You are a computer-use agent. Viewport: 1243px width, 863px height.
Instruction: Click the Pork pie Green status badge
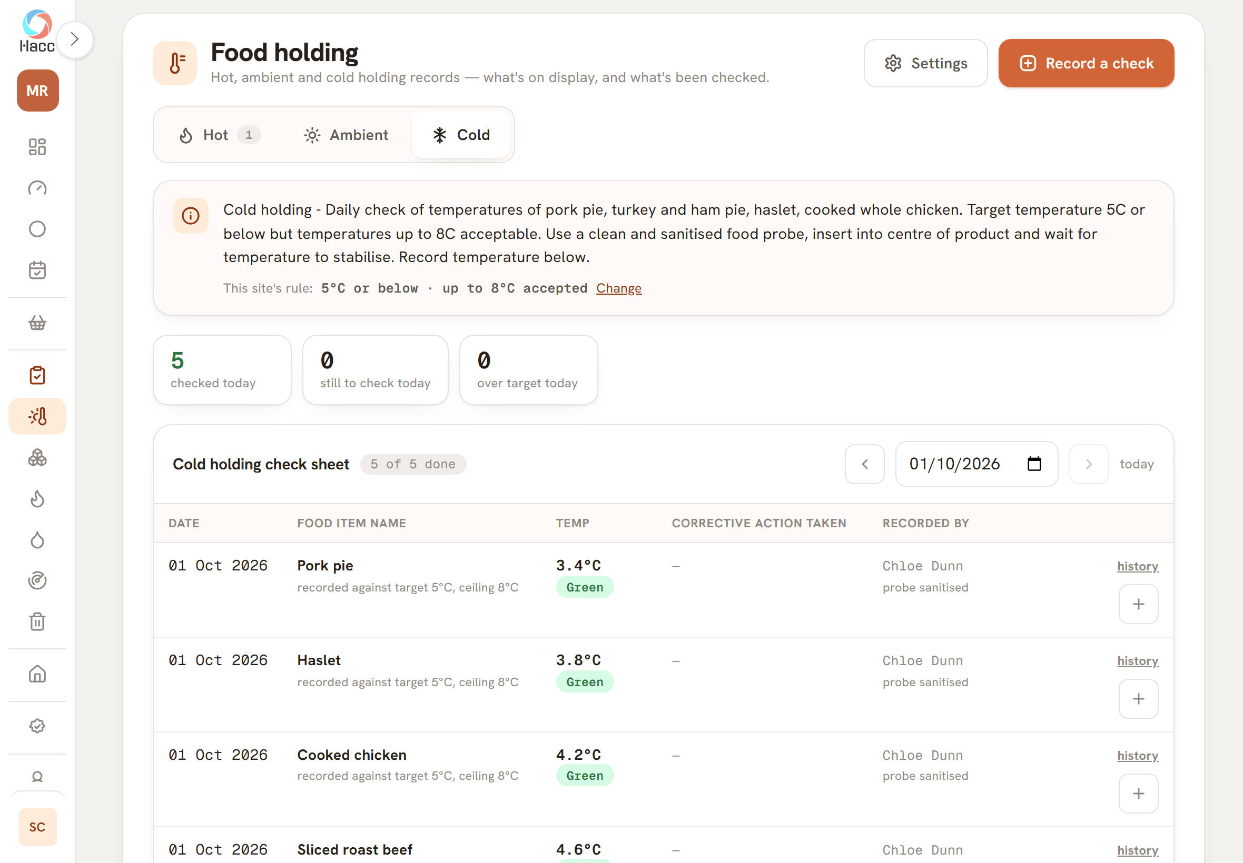585,587
